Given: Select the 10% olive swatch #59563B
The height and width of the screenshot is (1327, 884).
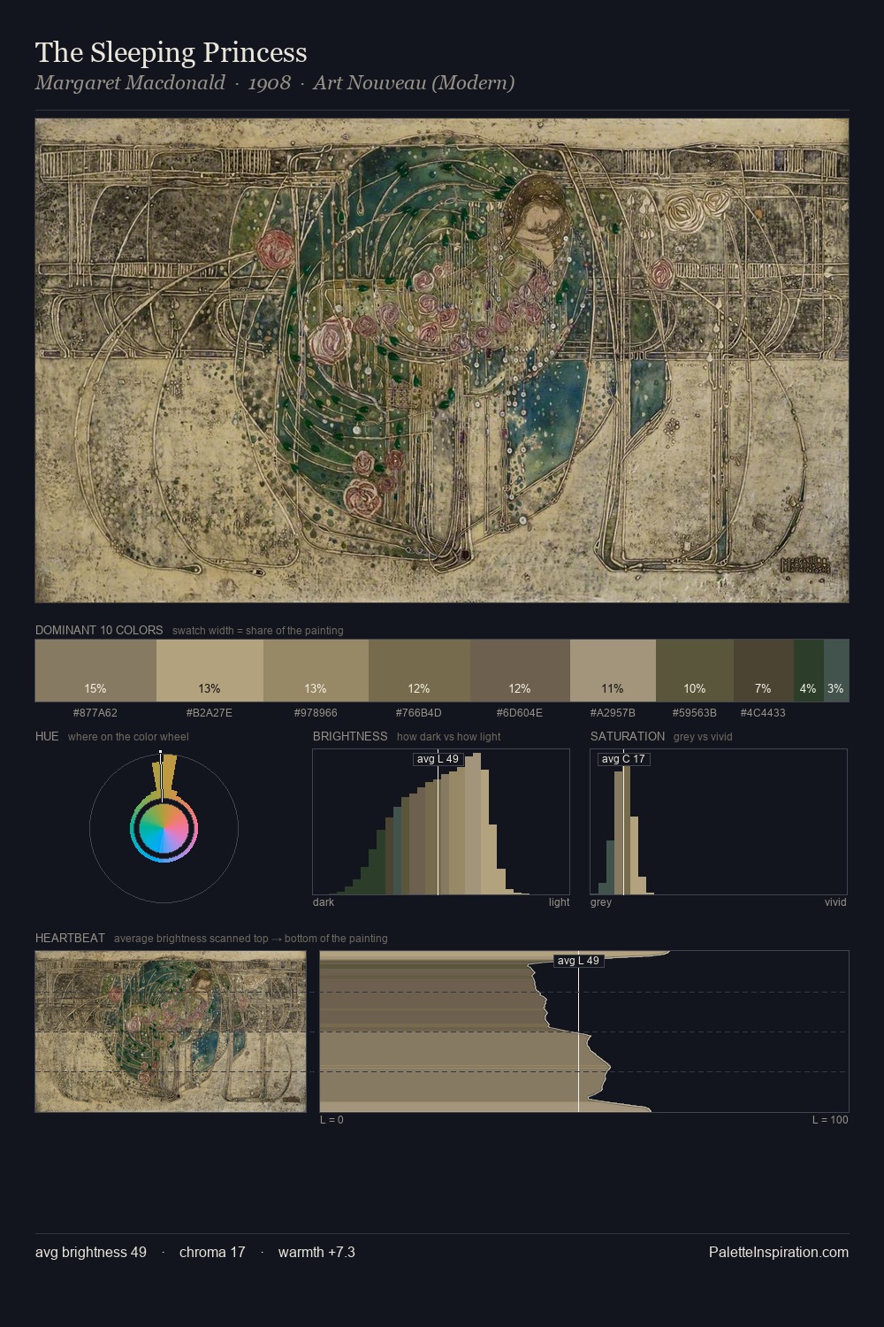Looking at the screenshot, I should click(695, 671).
